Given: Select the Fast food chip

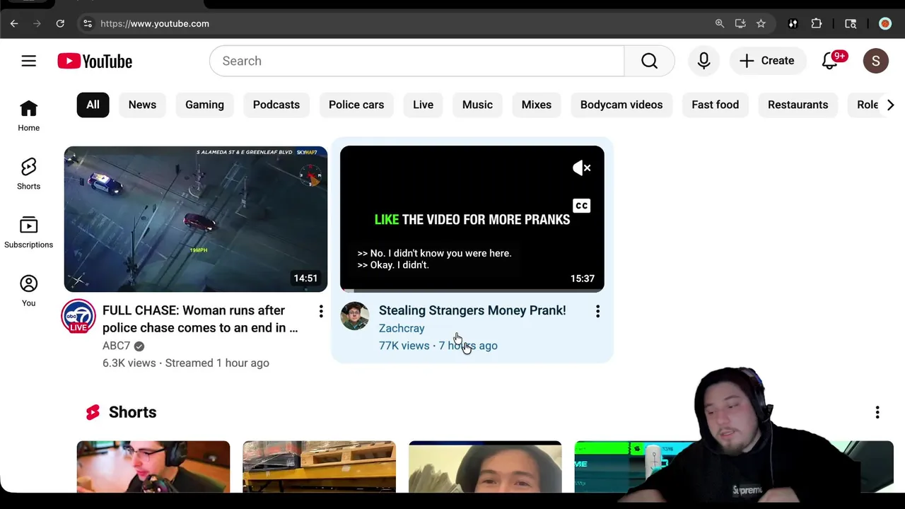Looking at the screenshot, I should point(715,105).
